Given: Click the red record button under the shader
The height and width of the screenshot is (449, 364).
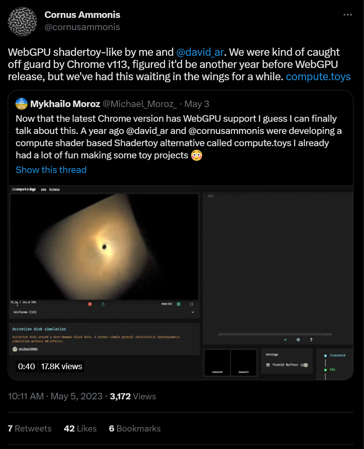Looking at the screenshot, I should [90, 304].
